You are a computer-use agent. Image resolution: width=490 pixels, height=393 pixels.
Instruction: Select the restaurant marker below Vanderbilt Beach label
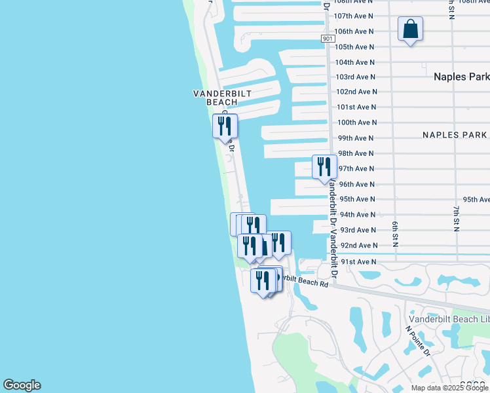point(225,128)
